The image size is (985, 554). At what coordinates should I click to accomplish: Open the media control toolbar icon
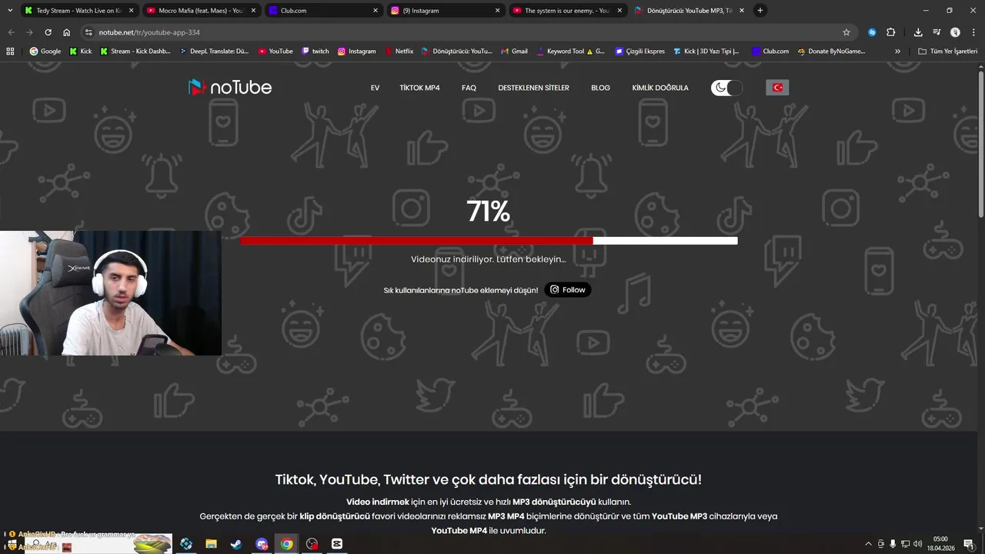[x=937, y=32]
